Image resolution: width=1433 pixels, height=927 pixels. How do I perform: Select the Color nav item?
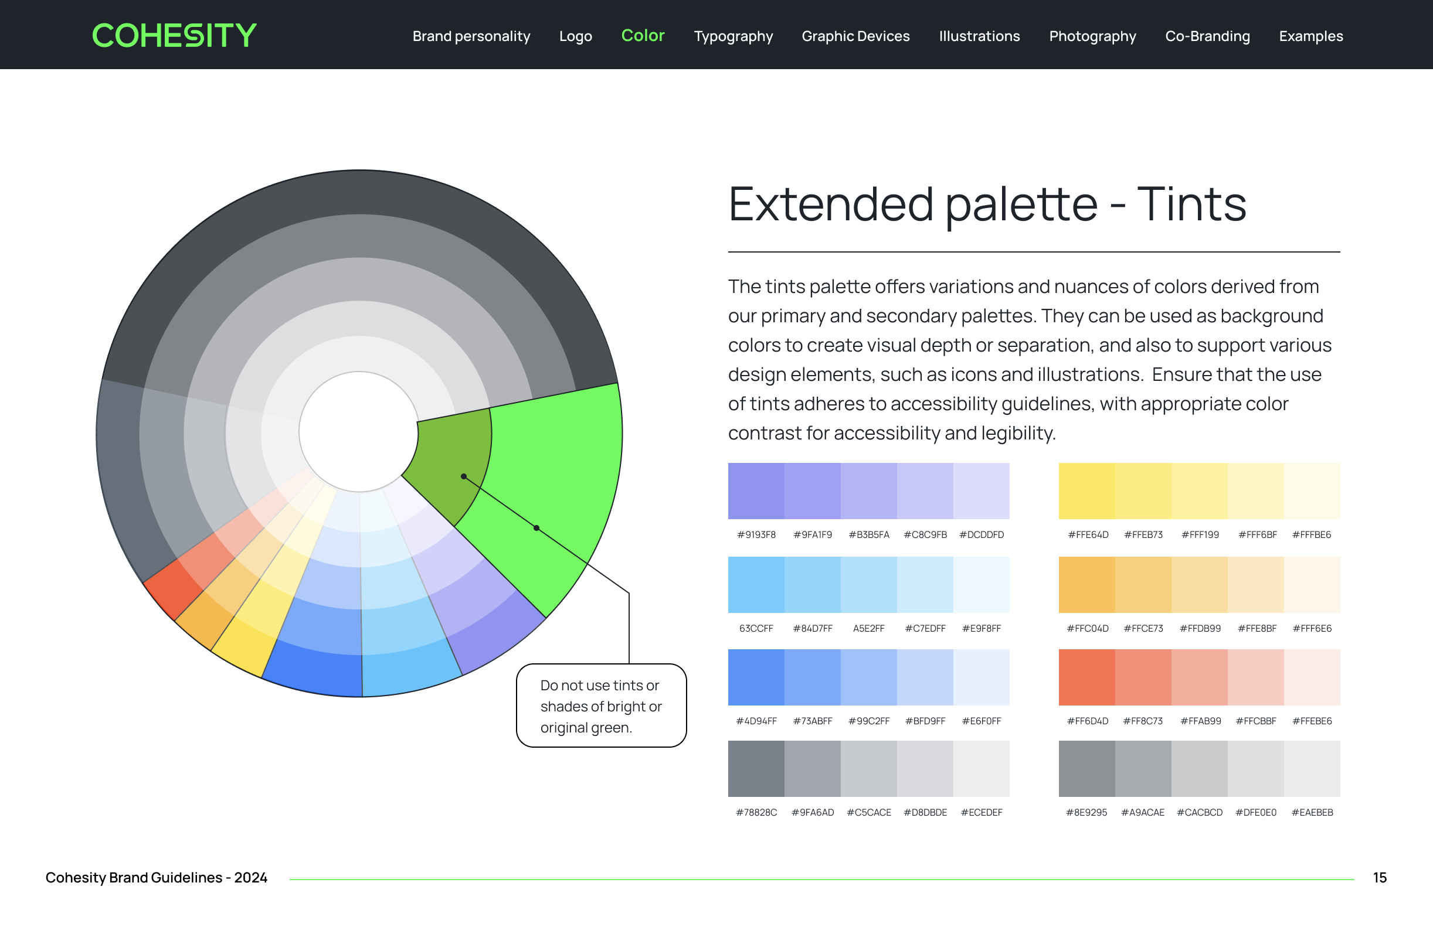(x=643, y=36)
